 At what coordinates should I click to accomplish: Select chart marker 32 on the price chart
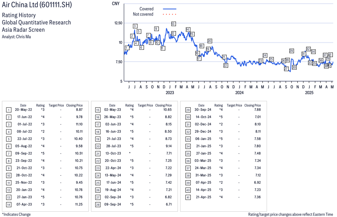point(308,49)
